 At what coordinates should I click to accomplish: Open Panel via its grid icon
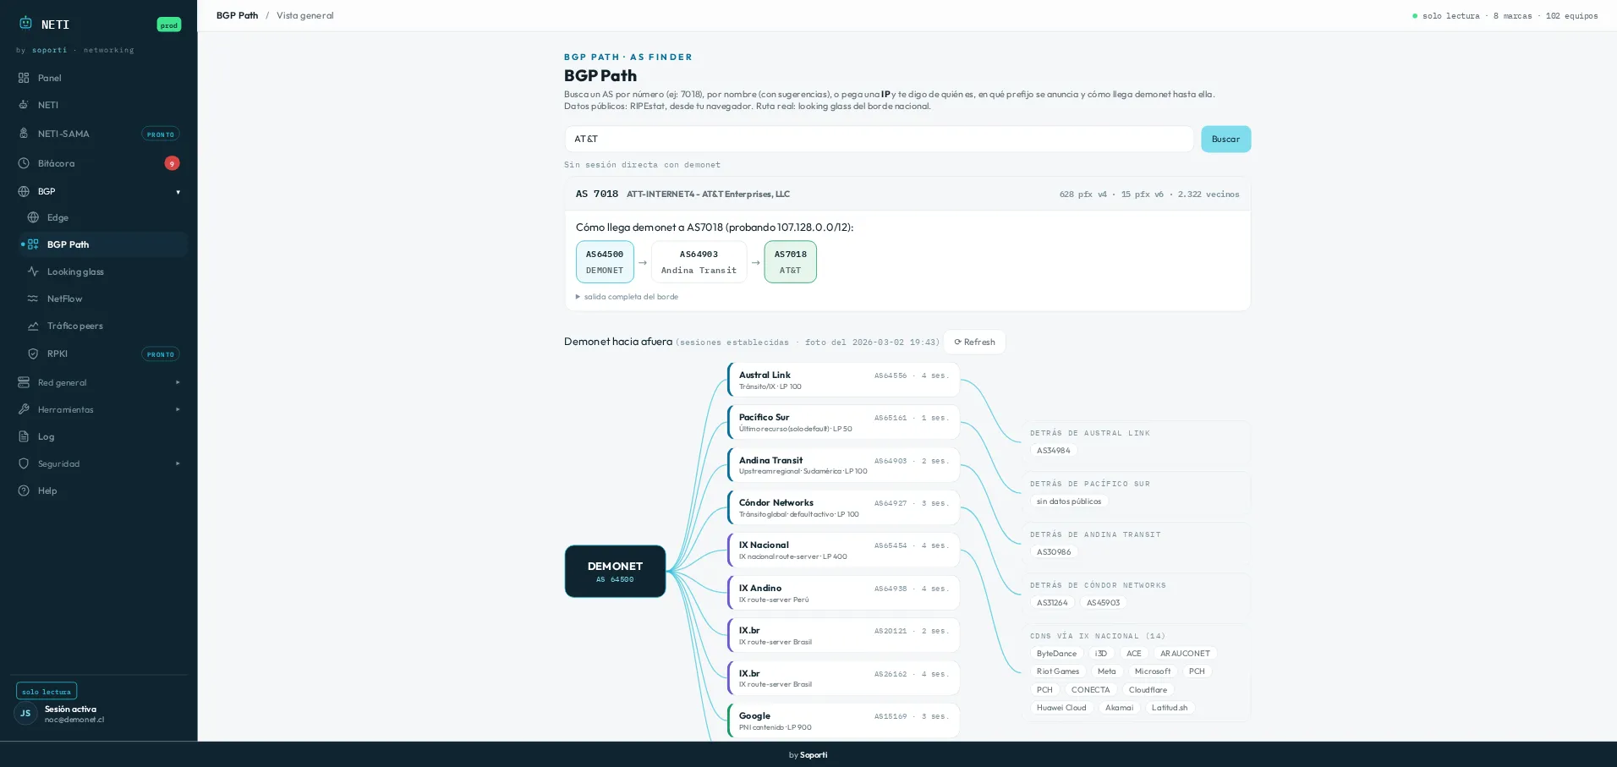pos(24,78)
